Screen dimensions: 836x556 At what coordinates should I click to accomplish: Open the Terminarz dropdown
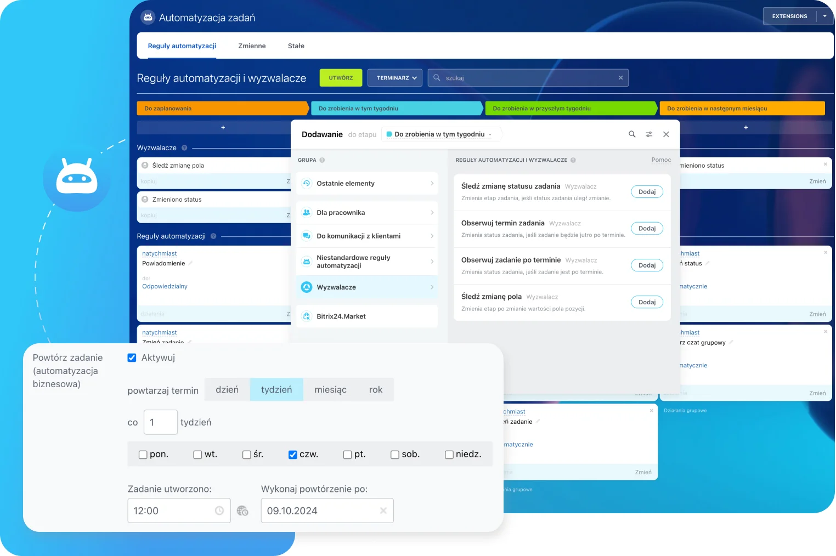394,77
